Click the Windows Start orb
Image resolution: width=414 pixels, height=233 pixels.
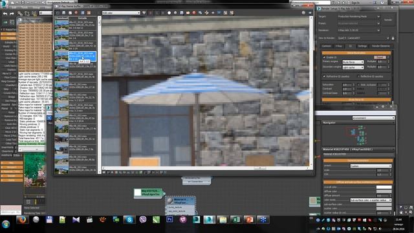[6, 225]
